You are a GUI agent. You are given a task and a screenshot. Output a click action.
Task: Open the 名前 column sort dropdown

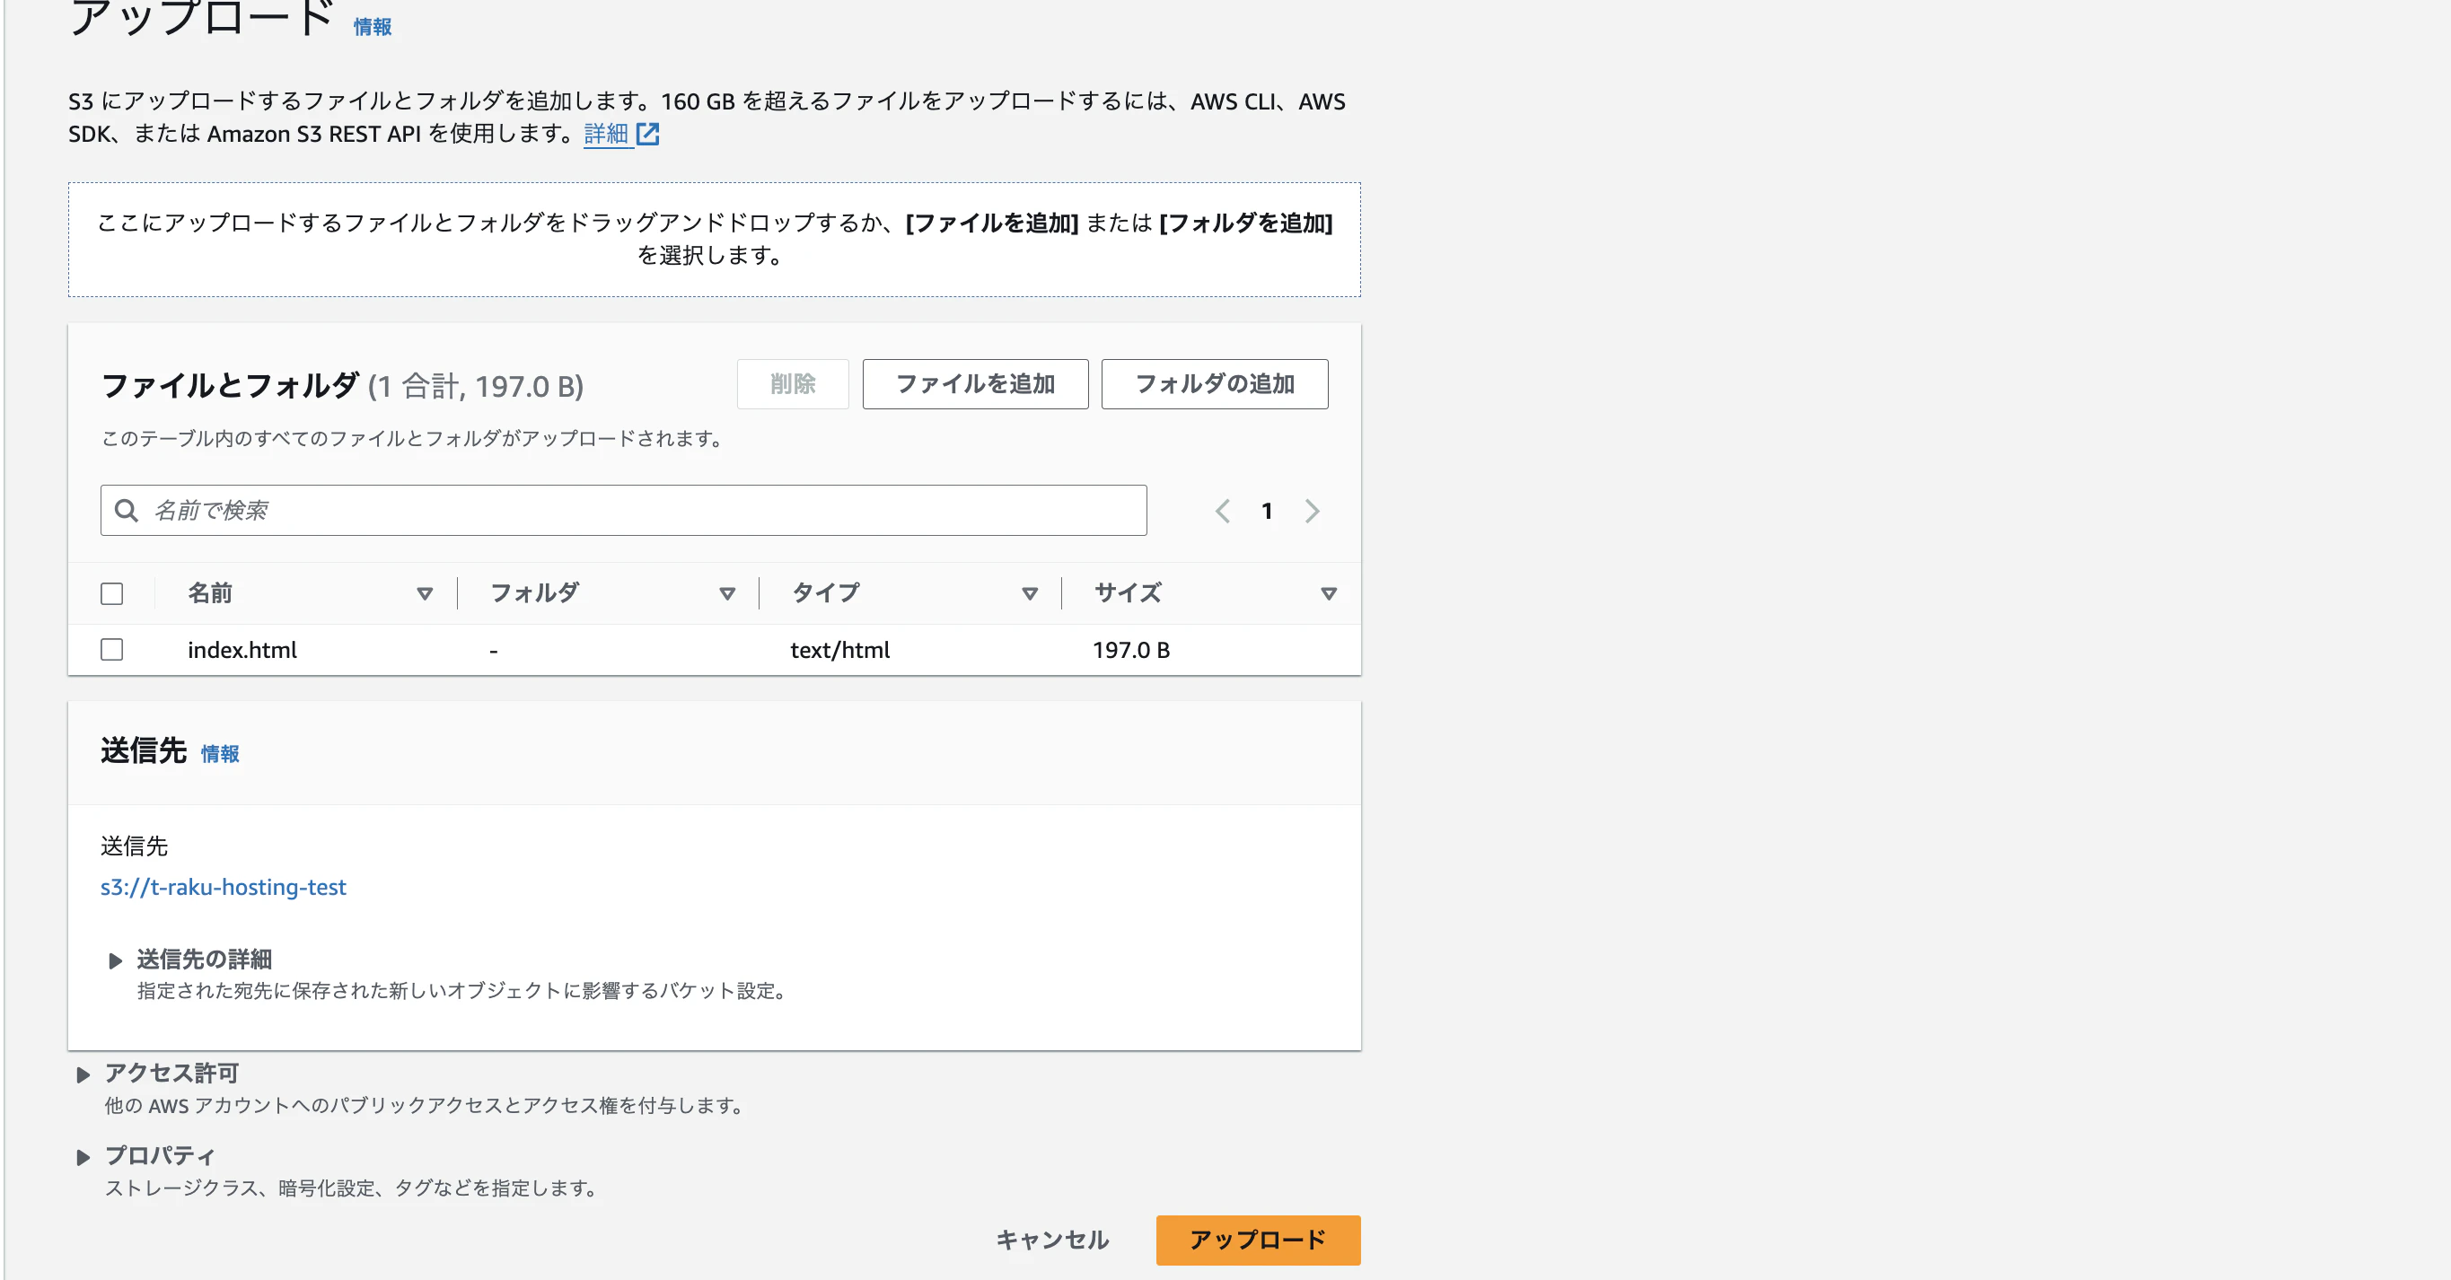point(426,593)
